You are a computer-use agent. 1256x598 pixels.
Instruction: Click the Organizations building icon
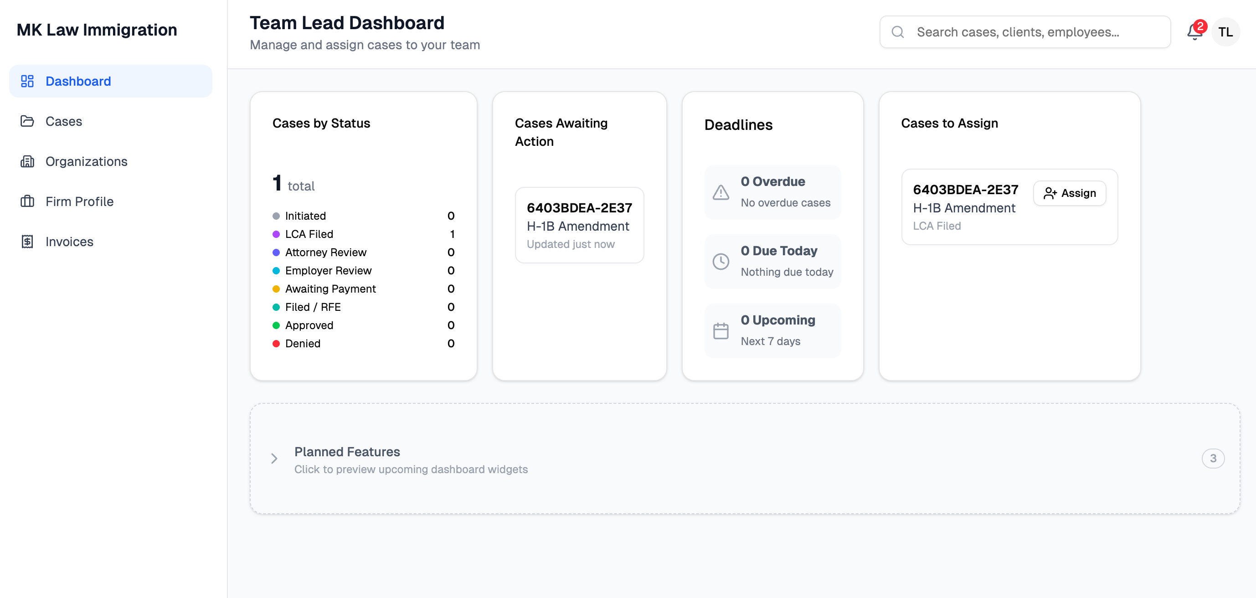tap(27, 161)
